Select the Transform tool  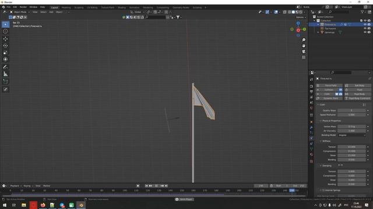[5, 59]
